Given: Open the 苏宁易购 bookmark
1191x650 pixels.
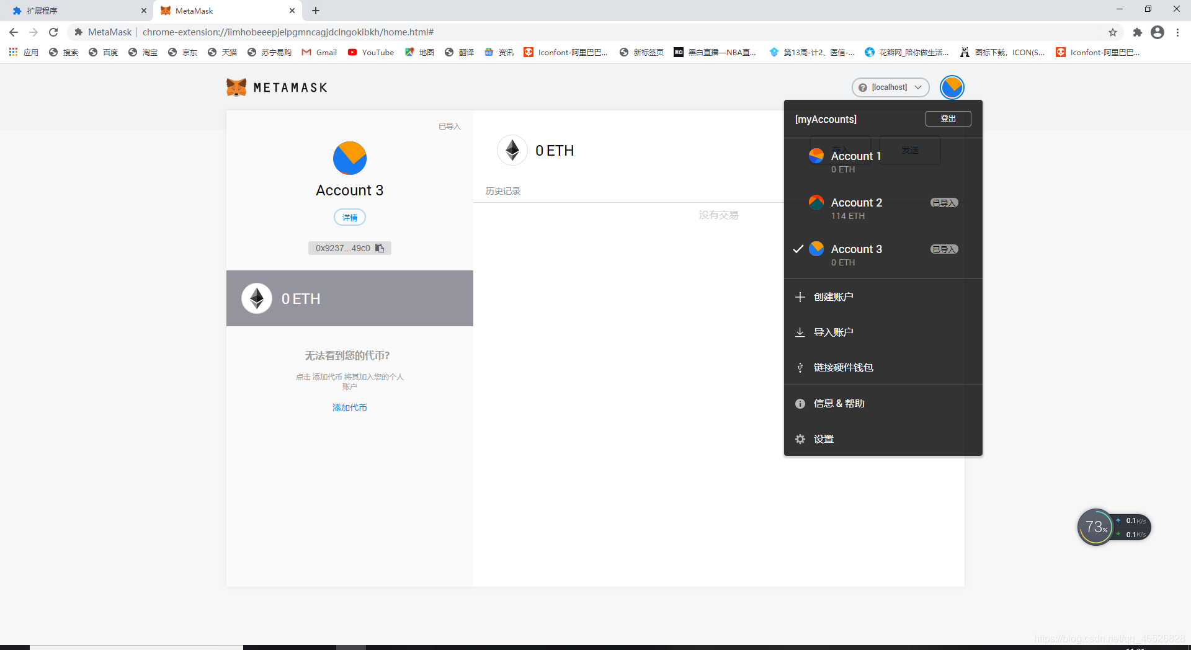Looking at the screenshot, I should pyautogui.click(x=270, y=52).
